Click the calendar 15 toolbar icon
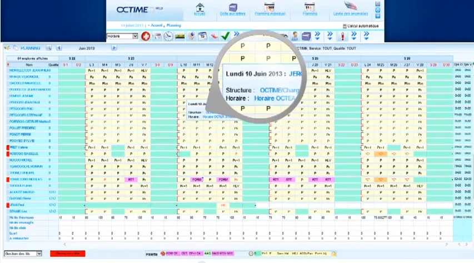This screenshot has height=263, width=474. [202, 36]
